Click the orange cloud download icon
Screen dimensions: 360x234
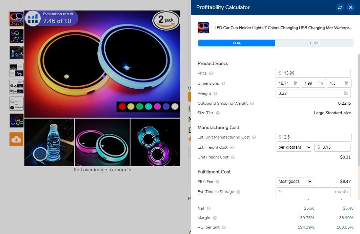(x=16, y=139)
